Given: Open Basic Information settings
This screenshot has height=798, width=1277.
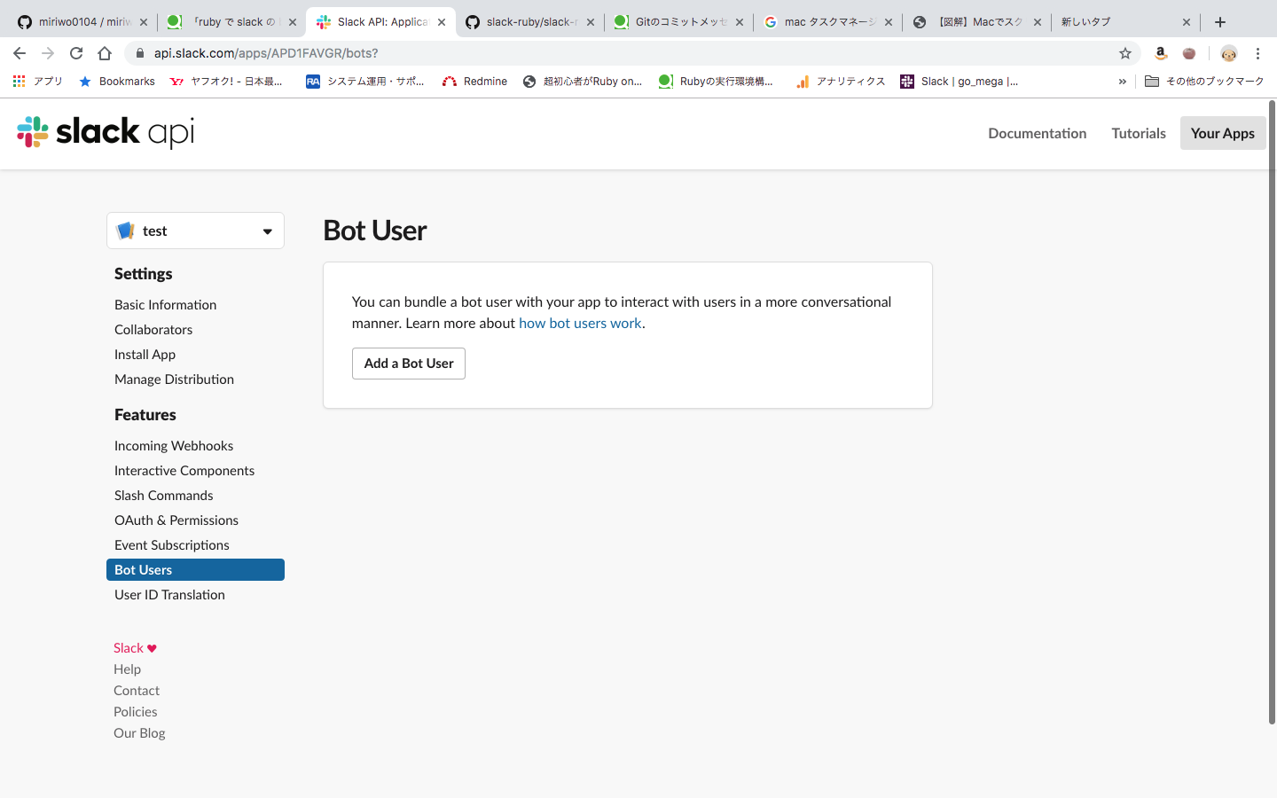Looking at the screenshot, I should pos(166,304).
